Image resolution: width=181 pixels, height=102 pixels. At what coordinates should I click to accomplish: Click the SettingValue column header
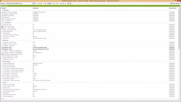tap(36, 8)
